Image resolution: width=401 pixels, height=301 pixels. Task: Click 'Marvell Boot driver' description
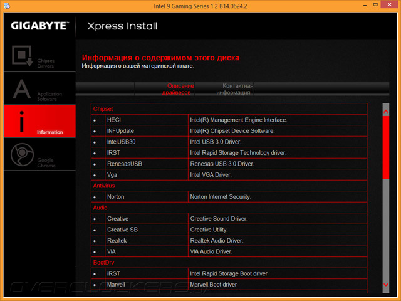pos(213,285)
